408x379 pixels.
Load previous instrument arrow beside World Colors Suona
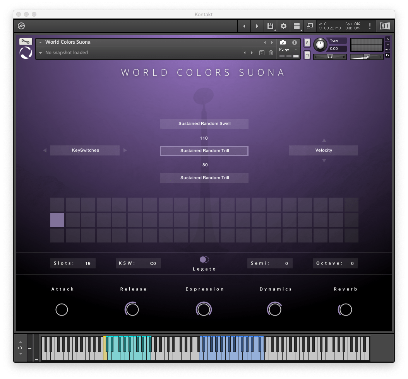(x=265, y=43)
